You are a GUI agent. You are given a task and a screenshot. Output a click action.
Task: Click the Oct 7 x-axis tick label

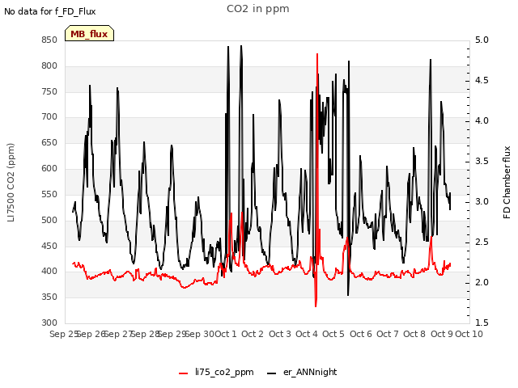[x=388, y=334]
